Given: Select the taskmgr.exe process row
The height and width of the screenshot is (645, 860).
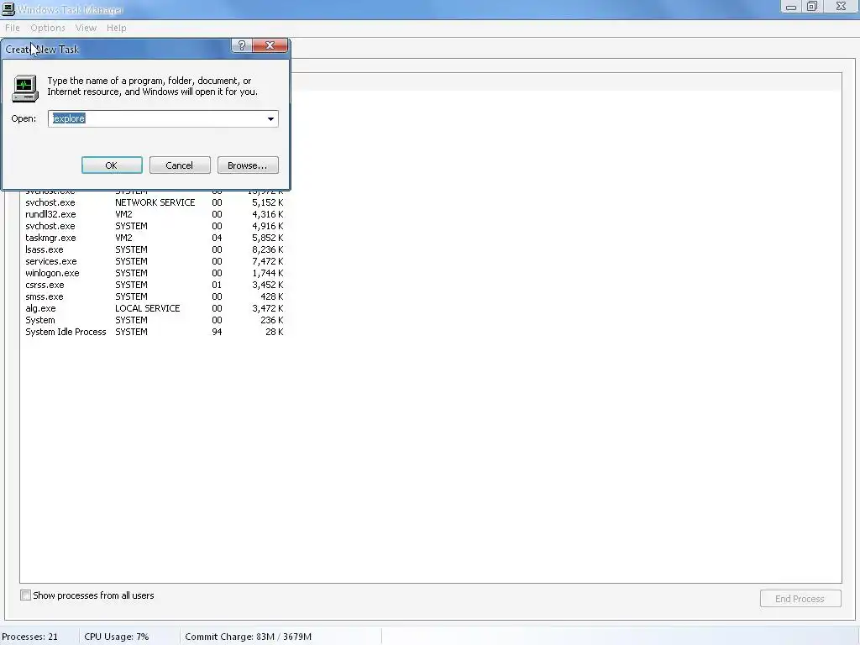Looking at the screenshot, I should pos(155,238).
